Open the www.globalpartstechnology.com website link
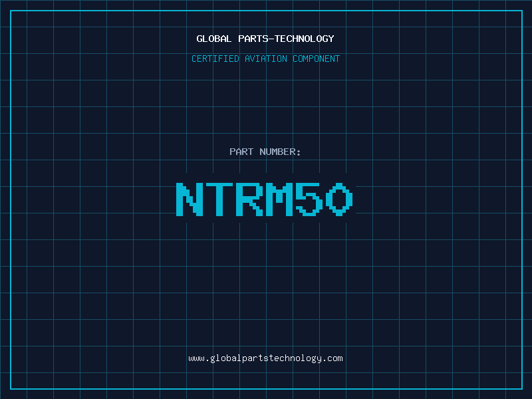The height and width of the screenshot is (399, 532). point(265,358)
